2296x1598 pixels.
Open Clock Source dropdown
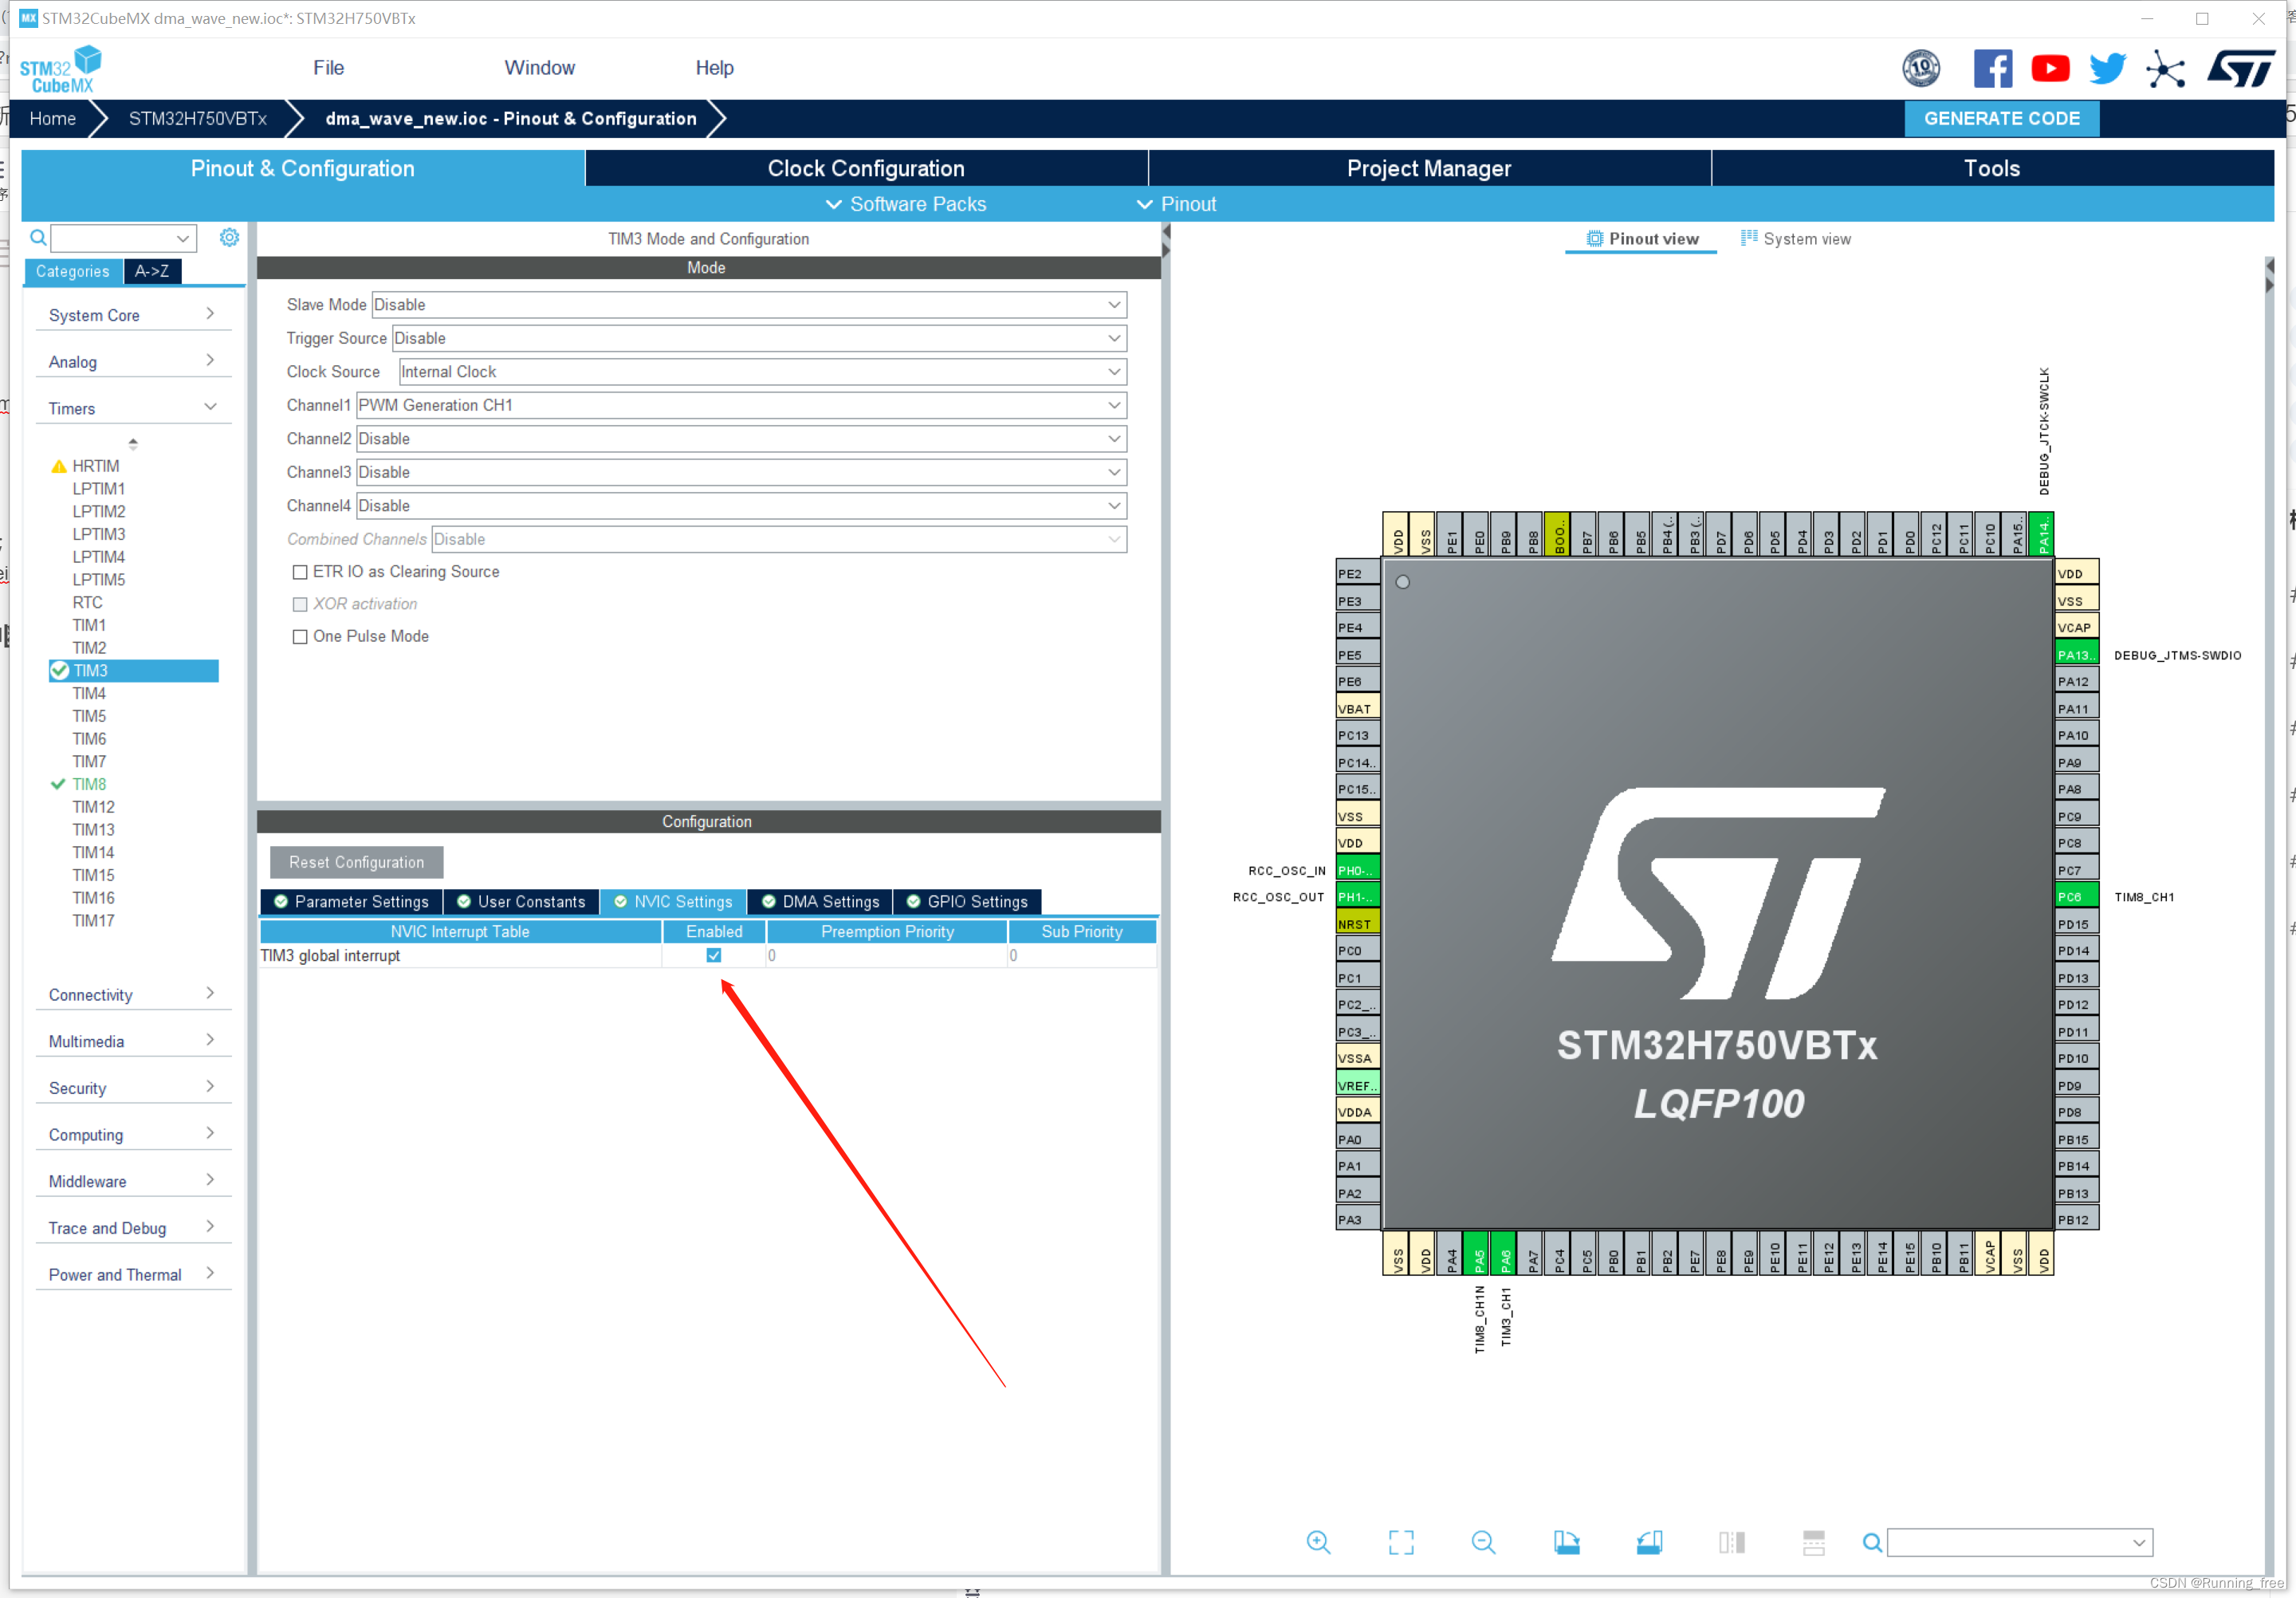(1111, 372)
